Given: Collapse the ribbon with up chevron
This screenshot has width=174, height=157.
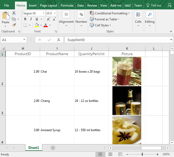Looking at the screenshot, I should point(171,32).
